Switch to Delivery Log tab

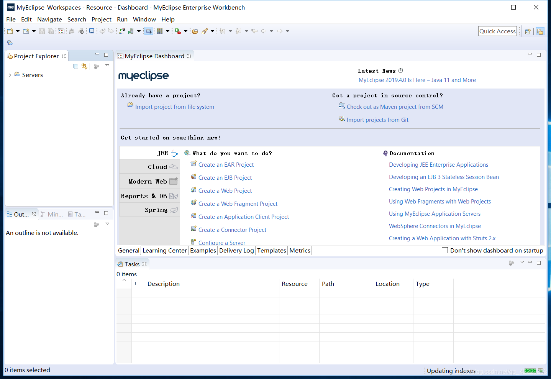(236, 250)
